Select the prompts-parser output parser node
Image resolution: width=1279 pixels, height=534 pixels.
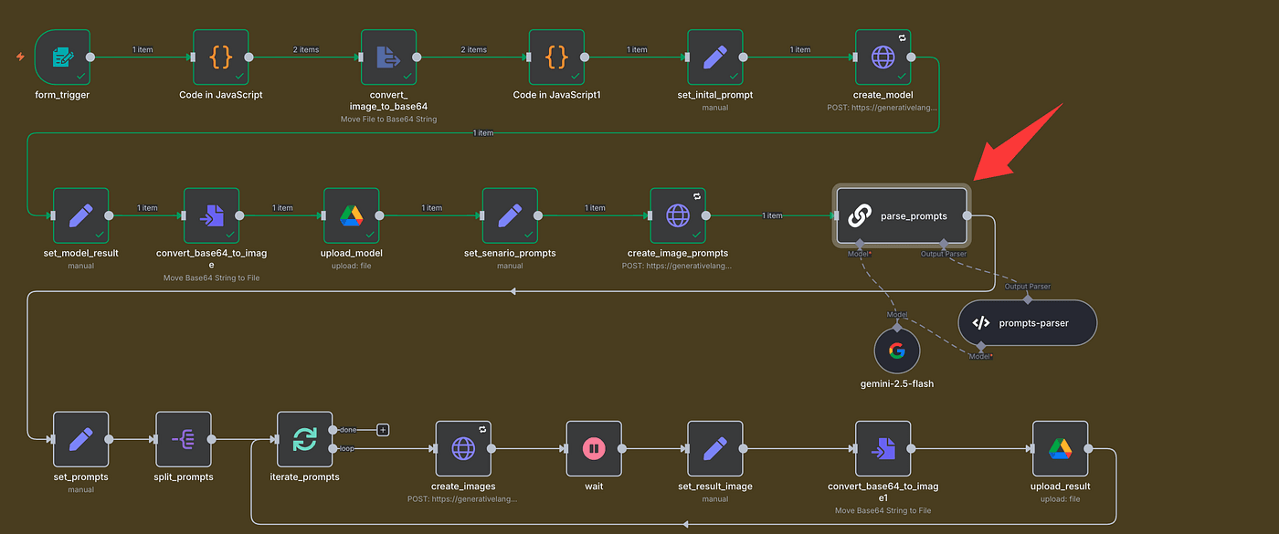[x=1027, y=322]
